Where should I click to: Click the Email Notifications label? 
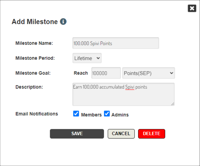click(37, 114)
